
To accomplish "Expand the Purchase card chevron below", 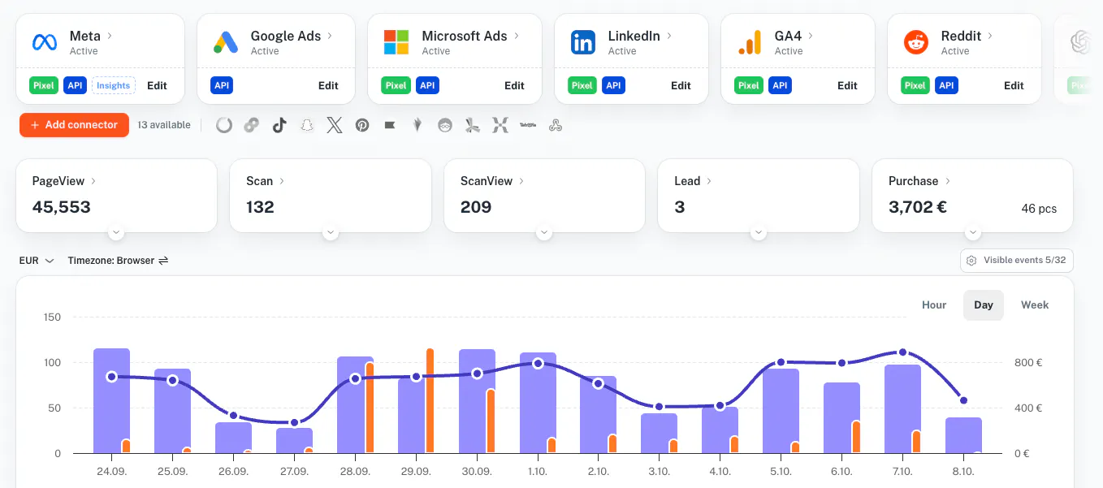I will coord(973,233).
